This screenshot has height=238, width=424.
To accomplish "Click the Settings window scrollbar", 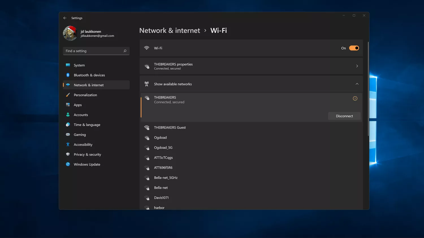I will (x=368, y=89).
